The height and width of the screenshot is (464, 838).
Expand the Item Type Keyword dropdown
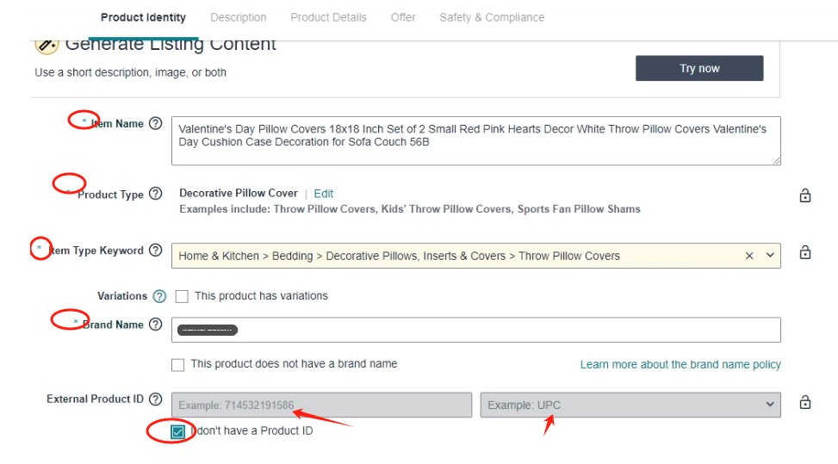pos(769,256)
